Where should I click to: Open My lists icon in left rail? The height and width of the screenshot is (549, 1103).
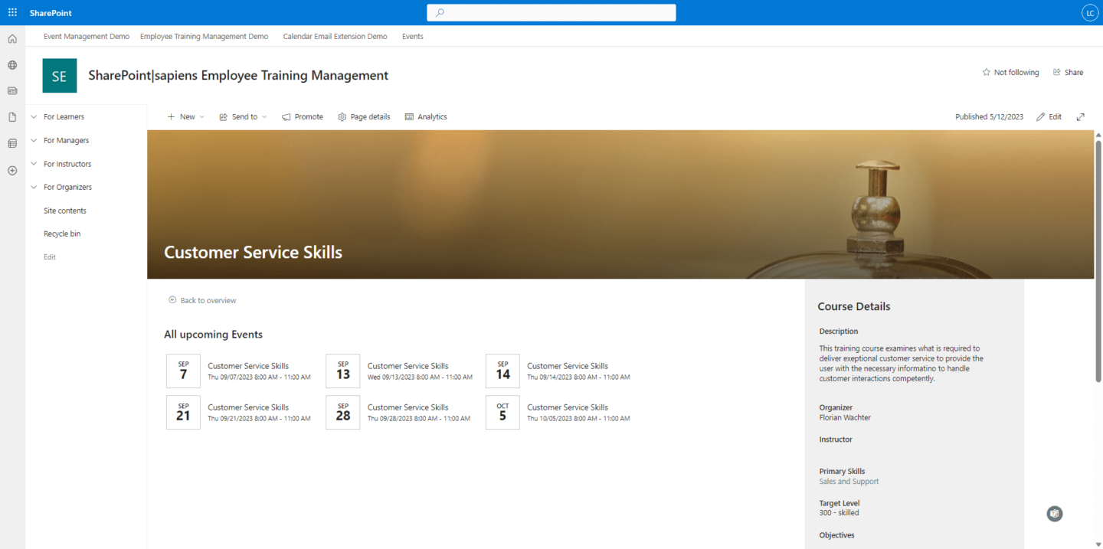12,143
